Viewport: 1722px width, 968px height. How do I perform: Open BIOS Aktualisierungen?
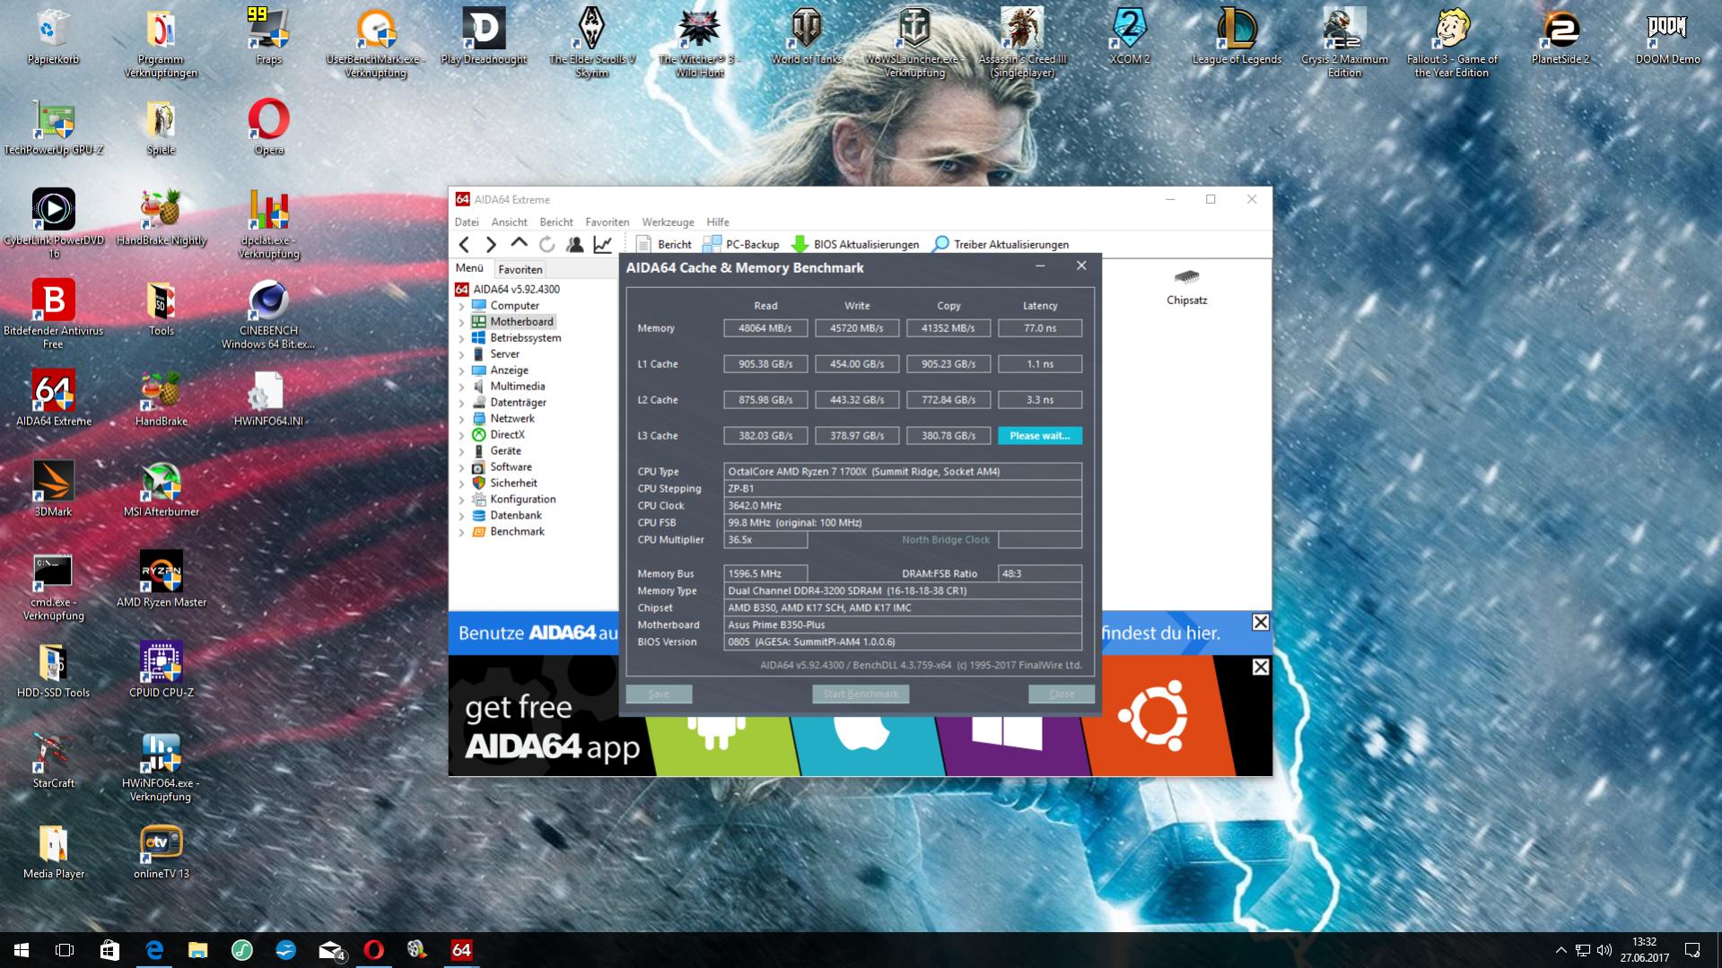click(x=855, y=244)
